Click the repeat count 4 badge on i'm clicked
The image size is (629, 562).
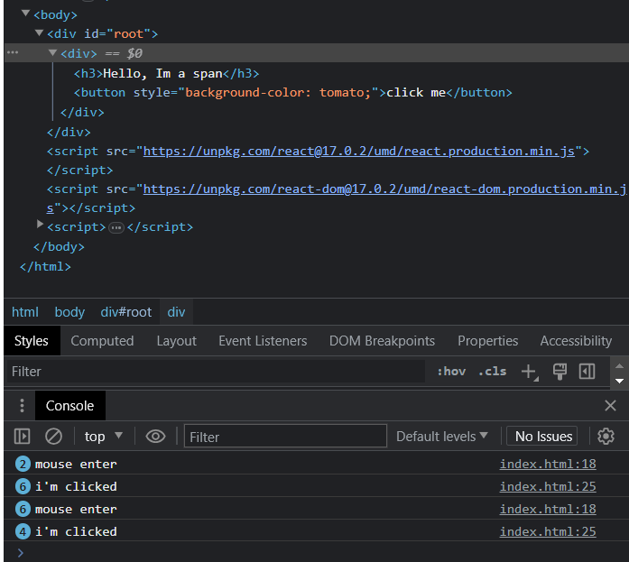coord(23,532)
